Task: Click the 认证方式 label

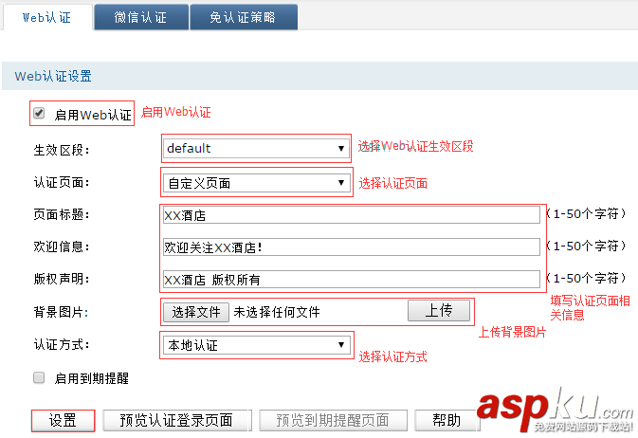Action: click(61, 345)
